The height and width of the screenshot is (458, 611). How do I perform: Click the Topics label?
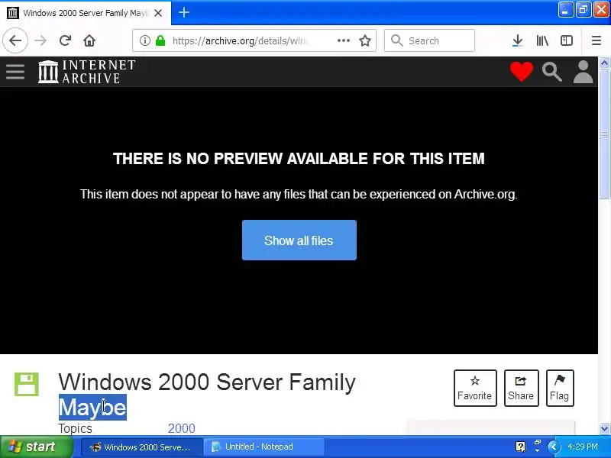pyautogui.click(x=75, y=428)
